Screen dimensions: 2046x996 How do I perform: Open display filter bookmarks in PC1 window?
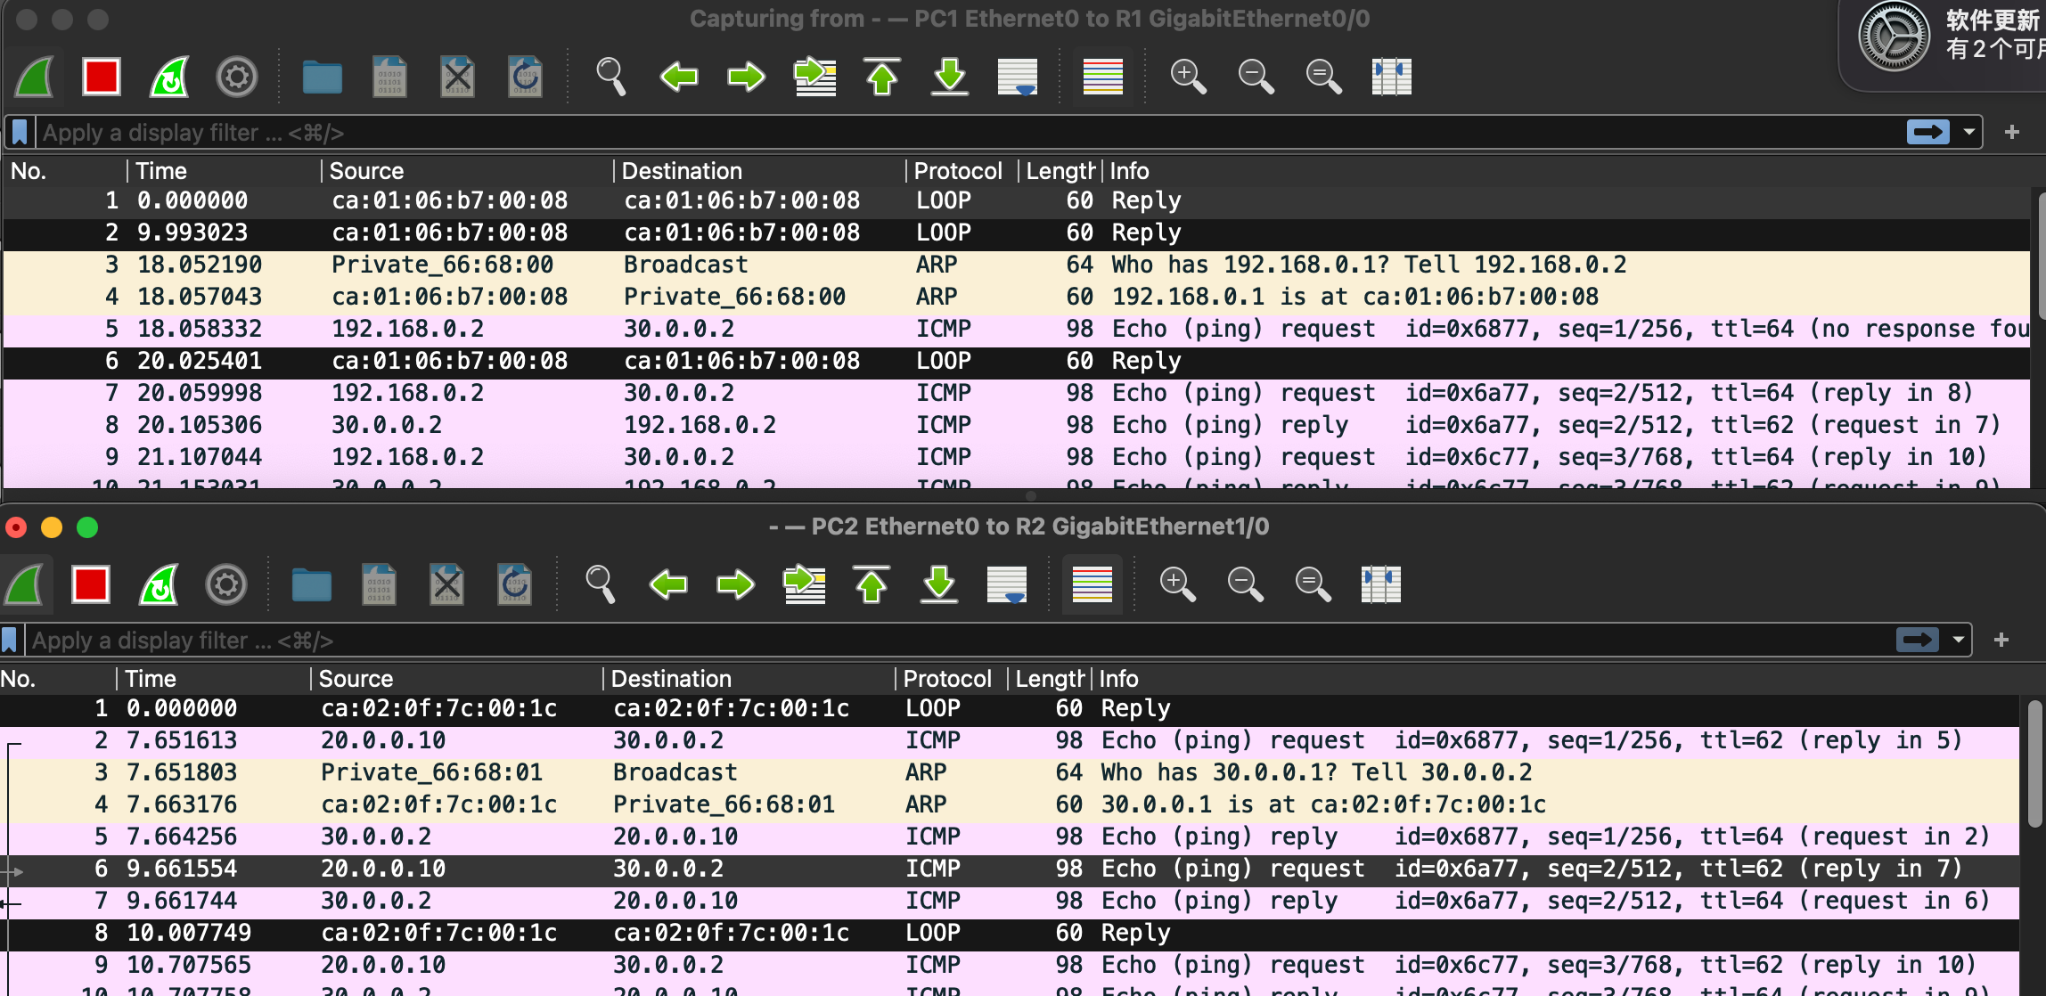click(20, 132)
